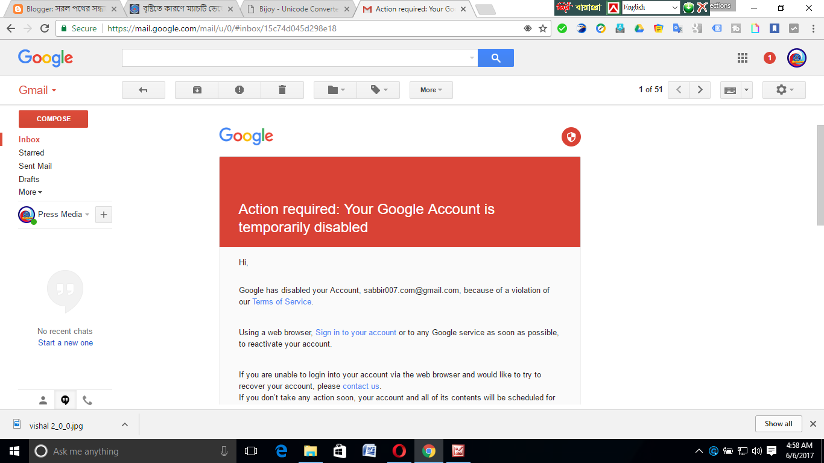Click the Cortana Ask me anything box

click(133, 451)
